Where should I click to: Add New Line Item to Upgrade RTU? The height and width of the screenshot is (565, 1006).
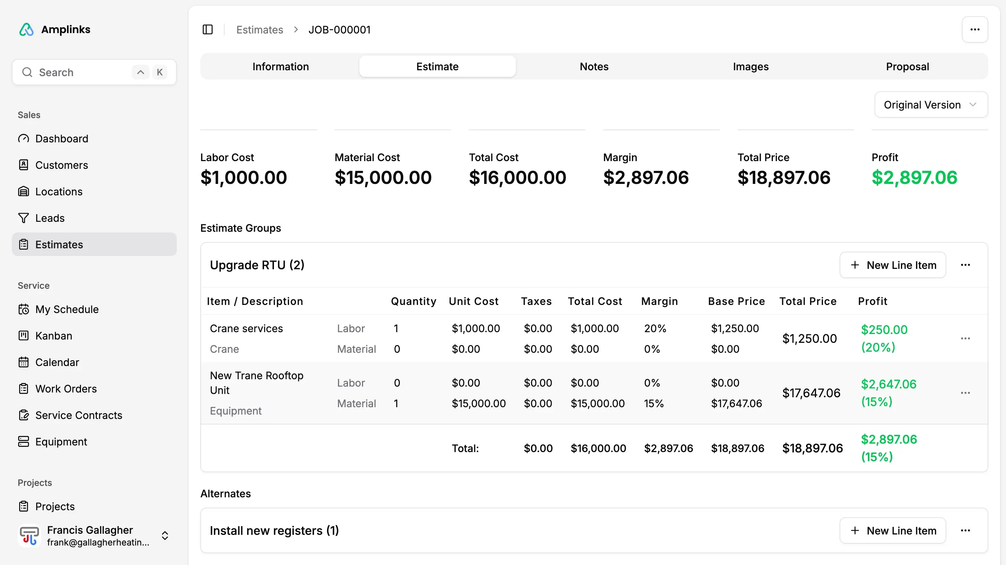tap(892, 265)
